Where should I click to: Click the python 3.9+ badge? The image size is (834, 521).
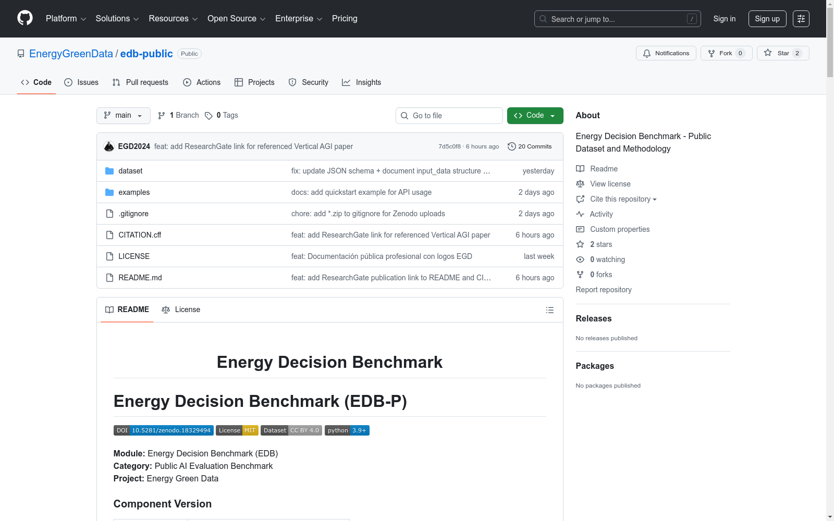[347, 430]
